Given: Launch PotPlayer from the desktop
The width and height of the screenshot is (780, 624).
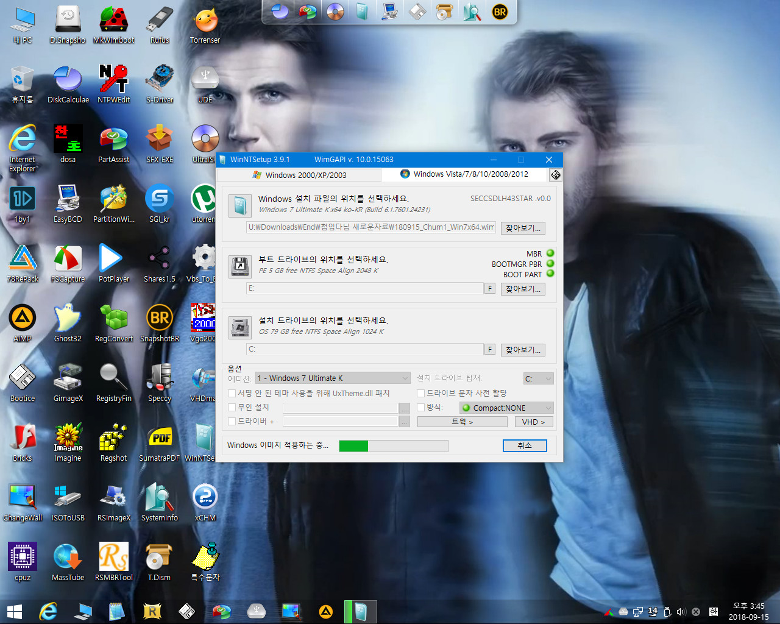Looking at the screenshot, I should [114, 263].
